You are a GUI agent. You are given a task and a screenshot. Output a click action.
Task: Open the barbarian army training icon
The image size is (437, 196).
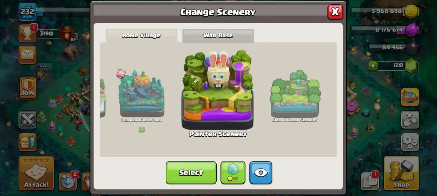coord(27,142)
